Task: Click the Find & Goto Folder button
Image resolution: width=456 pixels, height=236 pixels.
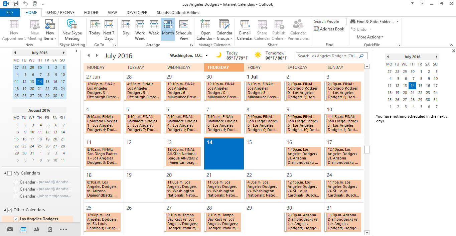Action: 374,21
